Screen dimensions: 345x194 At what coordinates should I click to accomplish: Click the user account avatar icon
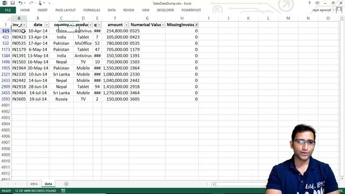[339, 10]
